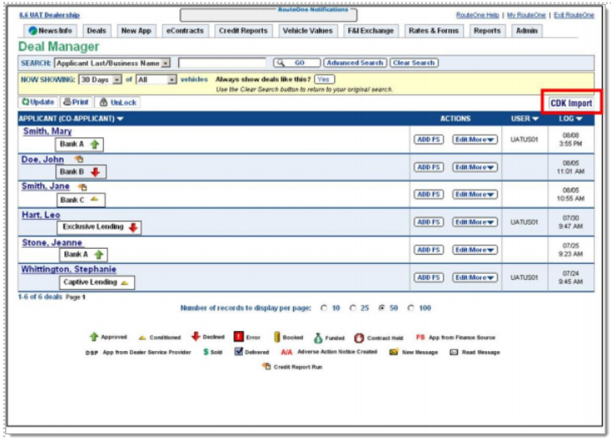The image size is (611, 439).
Task: Click the Exit RouteOne link
Action: pos(574,15)
